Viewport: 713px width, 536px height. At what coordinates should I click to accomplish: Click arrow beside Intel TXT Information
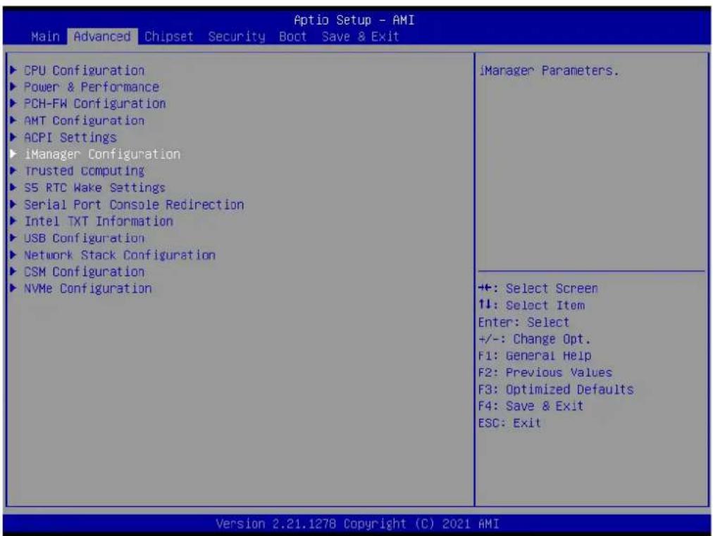click(13, 221)
